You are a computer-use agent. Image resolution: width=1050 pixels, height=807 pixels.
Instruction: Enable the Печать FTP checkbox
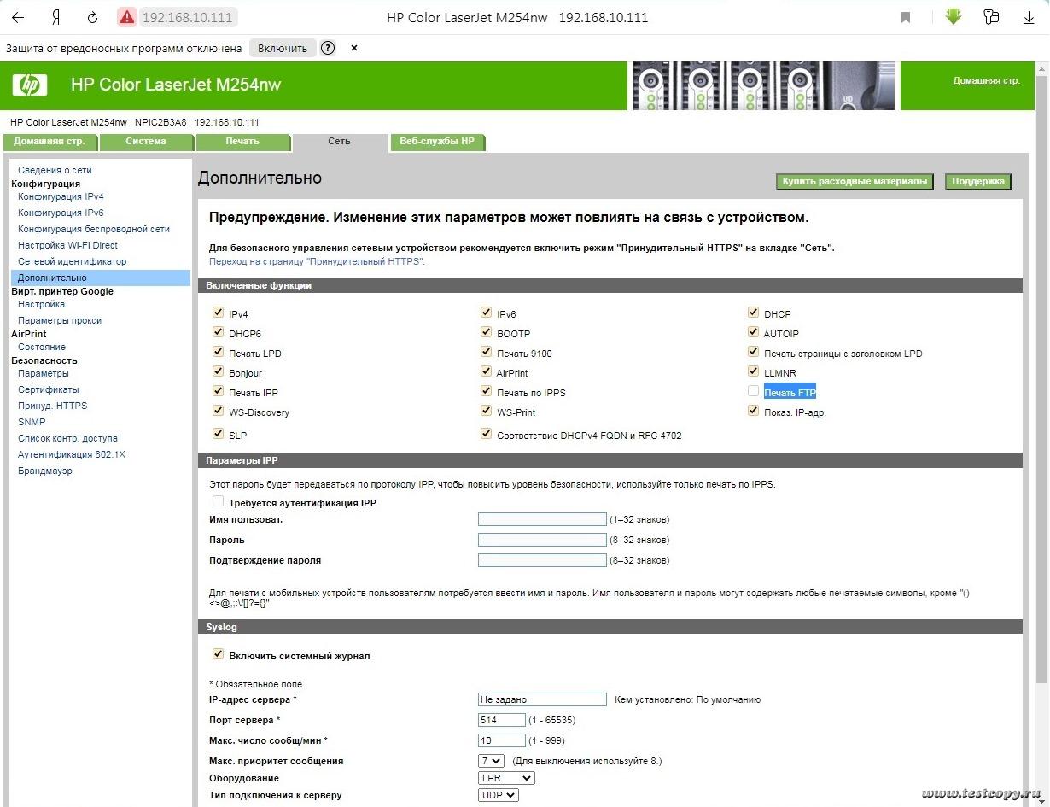tap(753, 391)
